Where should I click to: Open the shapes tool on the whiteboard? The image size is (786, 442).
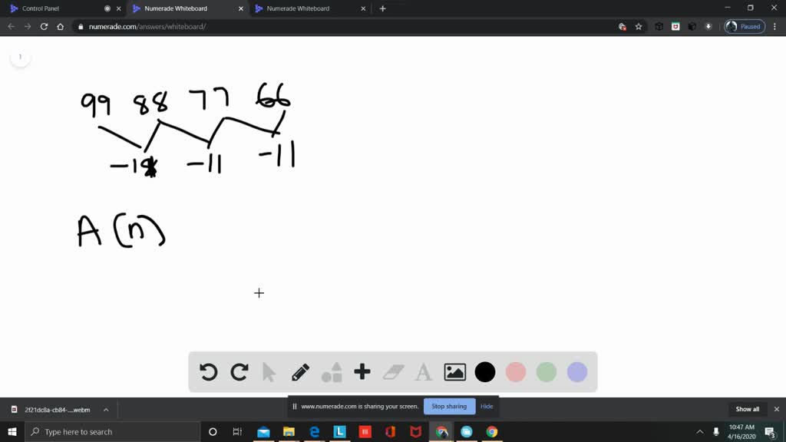pyautogui.click(x=331, y=372)
